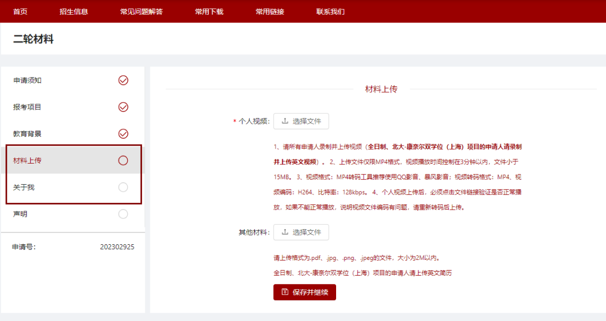This screenshot has width=606, height=321.
Task: Click the checkmark icon beside 教育背景
Action: 123,133
